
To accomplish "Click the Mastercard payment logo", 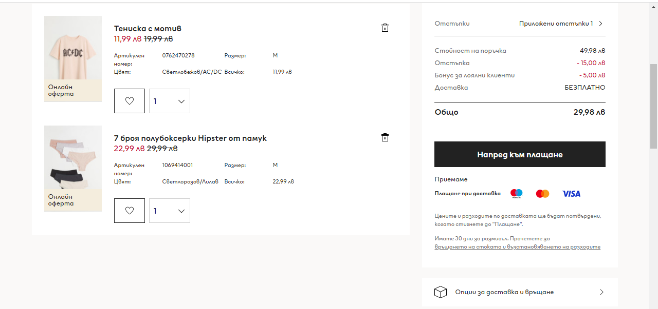I will coord(542,194).
